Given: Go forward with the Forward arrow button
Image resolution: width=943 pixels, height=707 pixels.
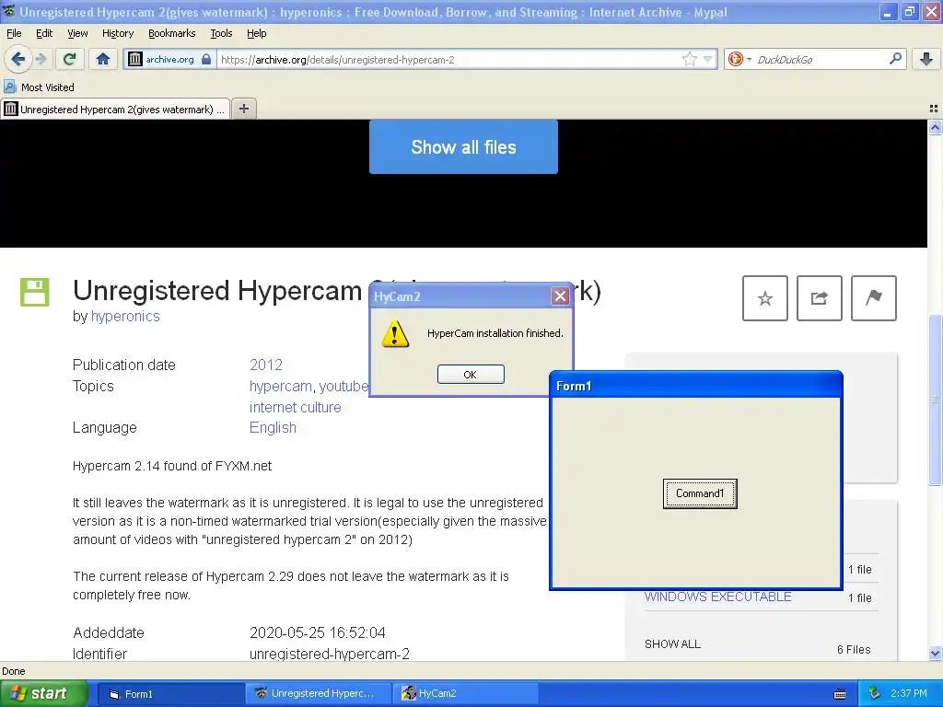Looking at the screenshot, I should tap(41, 59).
